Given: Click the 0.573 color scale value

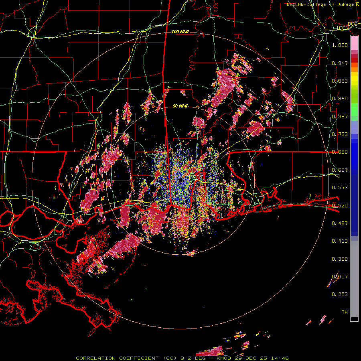Looking at the screenshot, I should point(340,188).
